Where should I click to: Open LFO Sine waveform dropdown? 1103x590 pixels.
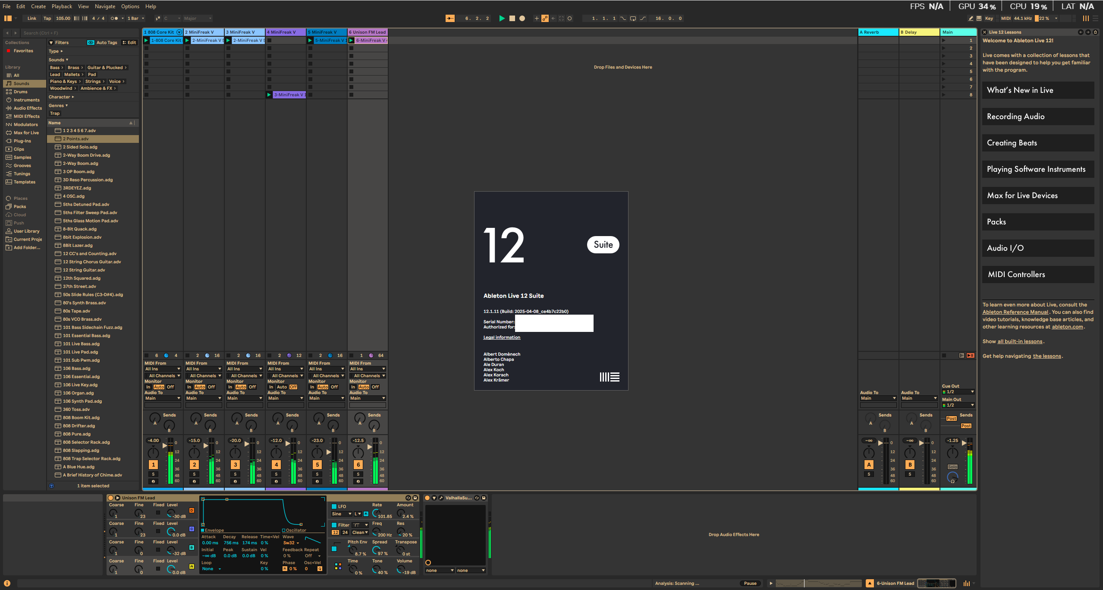pyautogui.click(x=341, y=514)
